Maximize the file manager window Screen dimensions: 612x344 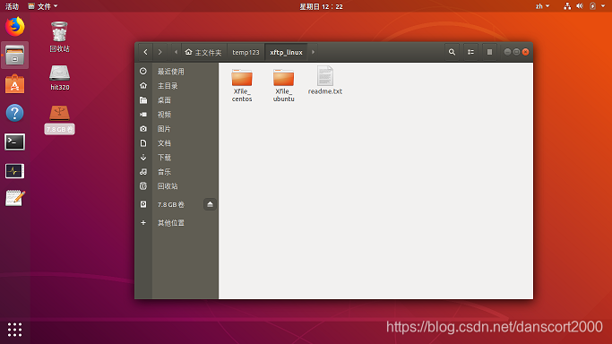(516, 52)
